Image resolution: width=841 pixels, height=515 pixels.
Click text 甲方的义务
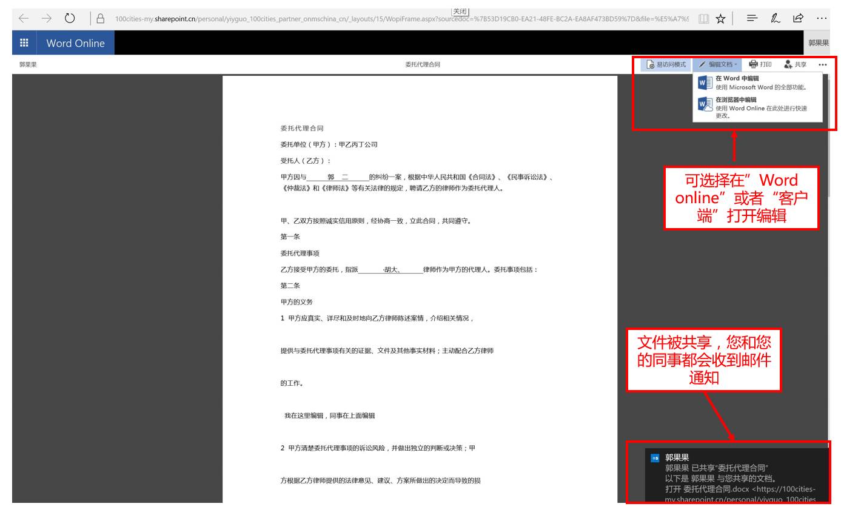click(297, 302)
